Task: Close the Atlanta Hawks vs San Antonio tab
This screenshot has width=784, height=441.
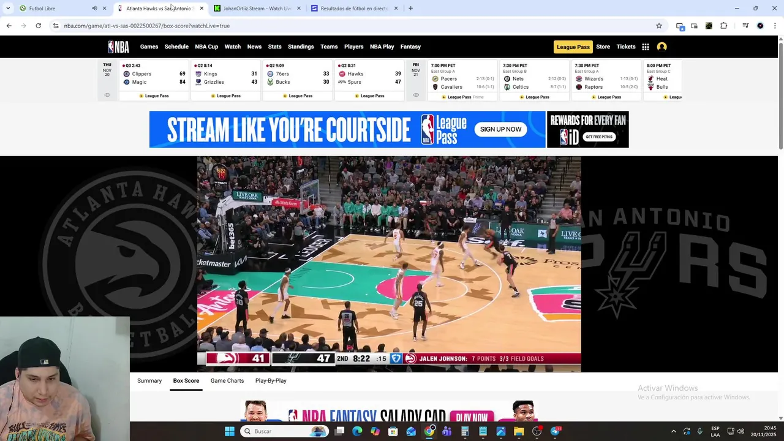Action: tap(202, 9)
